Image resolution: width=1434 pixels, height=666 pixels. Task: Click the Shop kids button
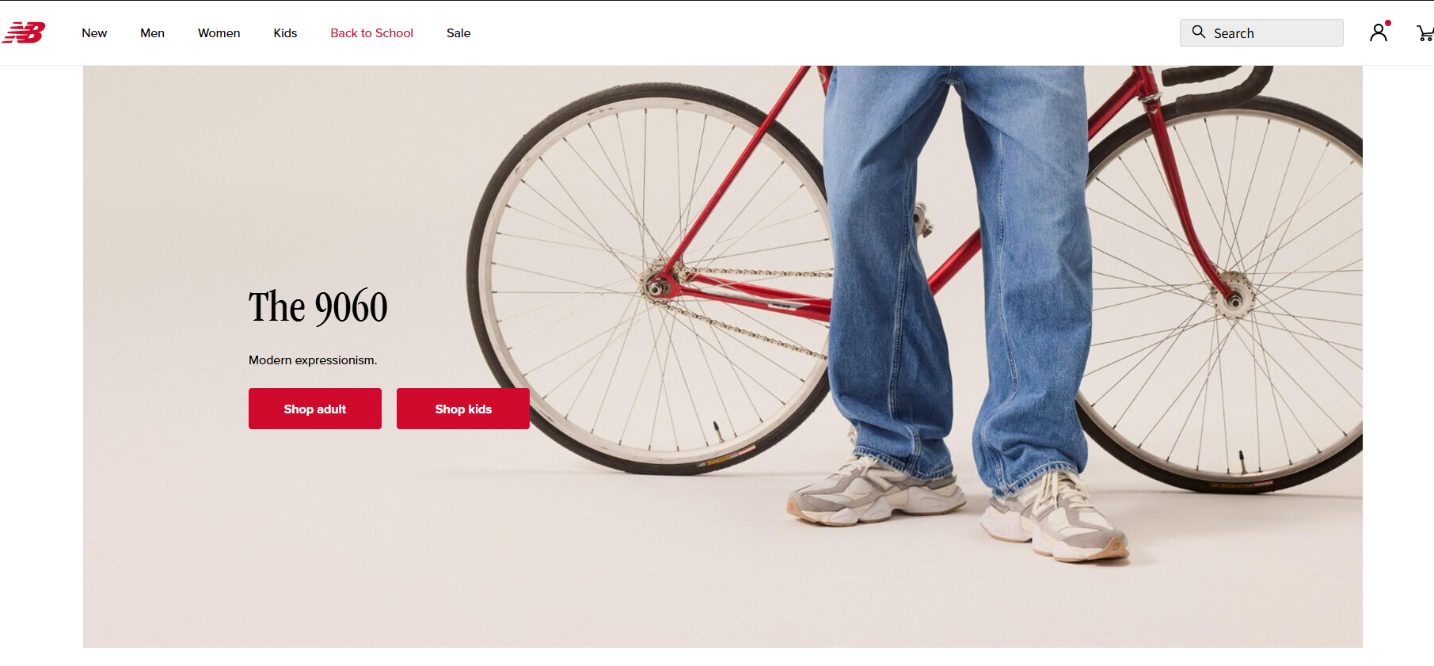coord(463,409)
